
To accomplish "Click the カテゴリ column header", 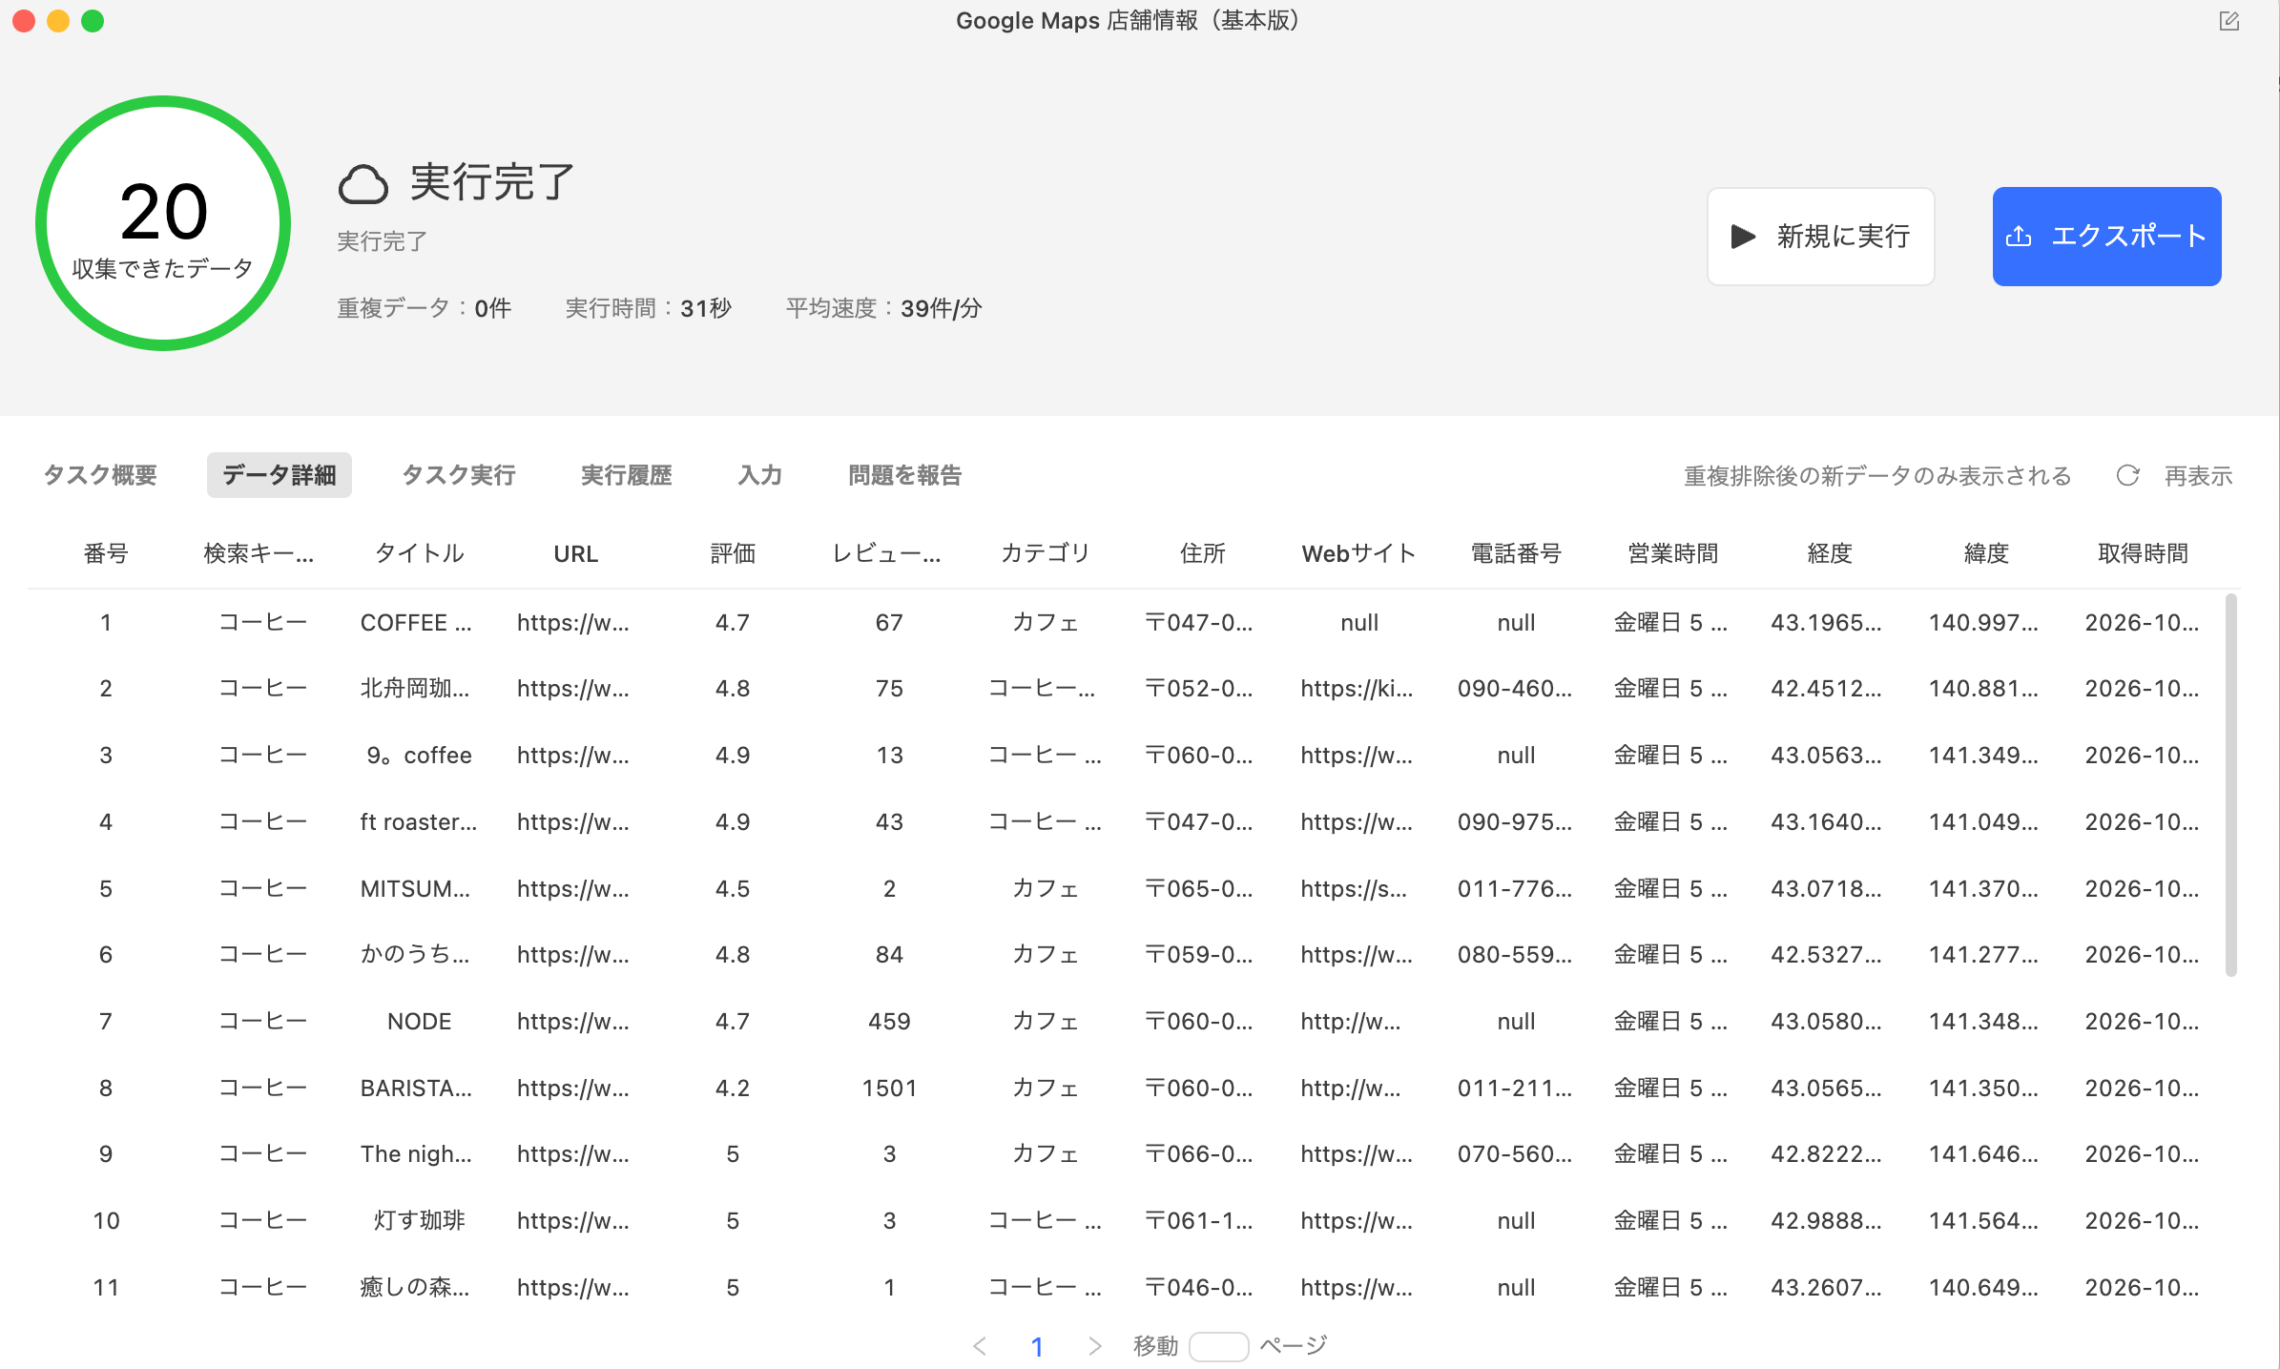I will [x=1046, y=553].
